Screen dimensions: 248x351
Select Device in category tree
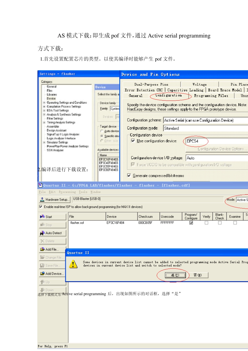[51, 98]
